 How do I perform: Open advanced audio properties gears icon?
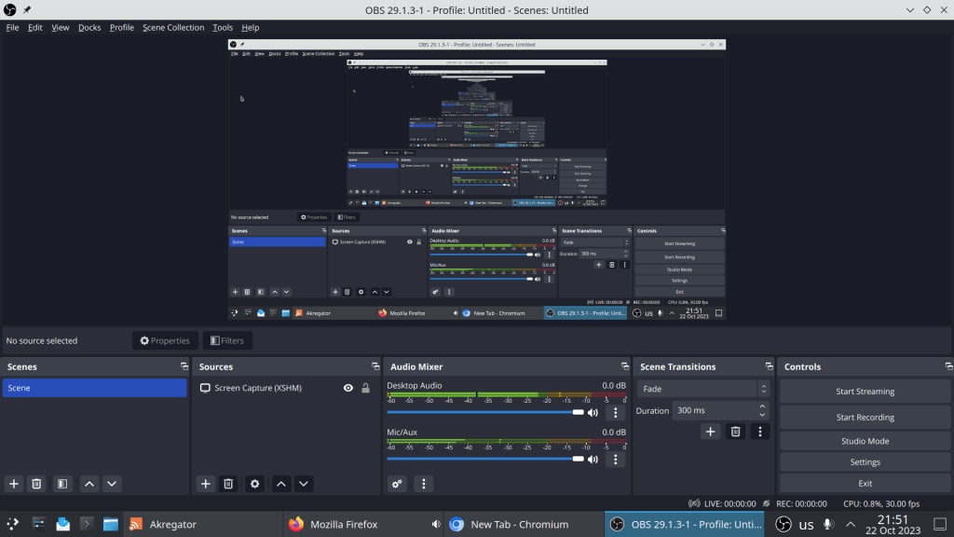398,484
